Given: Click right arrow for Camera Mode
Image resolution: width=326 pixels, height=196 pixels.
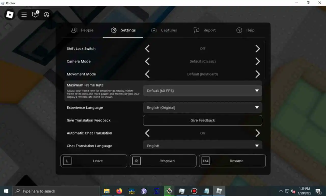Looking at the screenshot, I should [x=257, y=61].
